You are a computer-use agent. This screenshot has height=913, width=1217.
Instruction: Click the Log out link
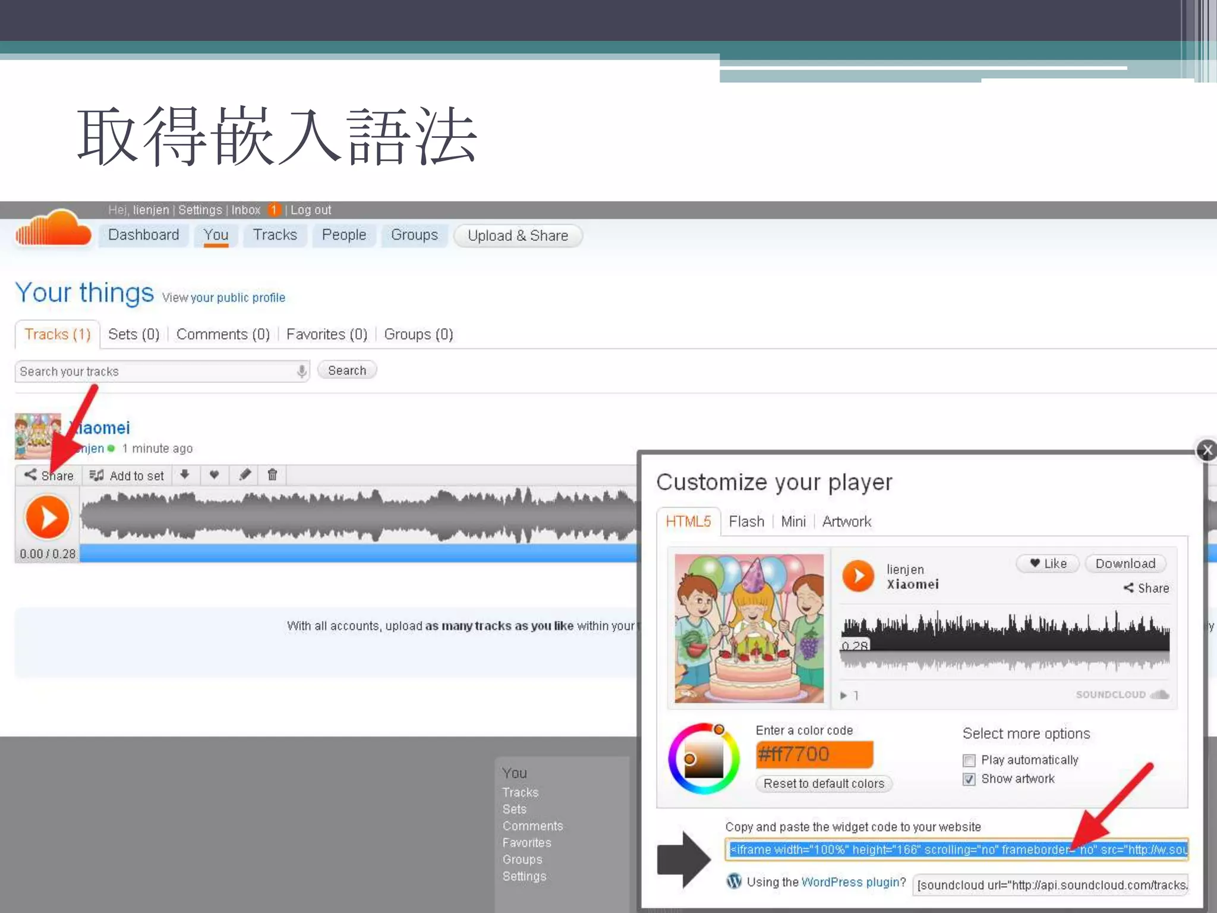pos(311,210)
